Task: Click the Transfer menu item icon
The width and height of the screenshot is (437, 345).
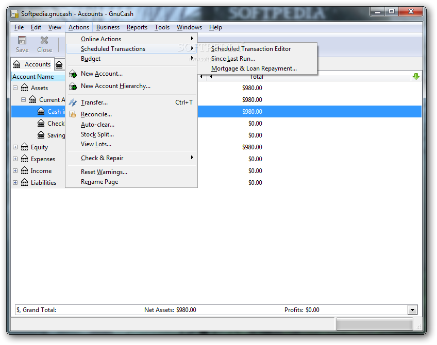Action: [x=73, y=102]
